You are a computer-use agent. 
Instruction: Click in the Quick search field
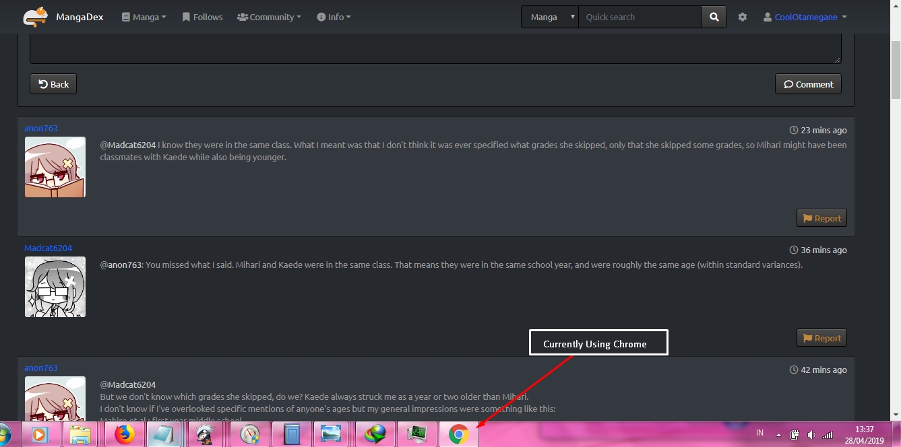[x=639, y=17]
